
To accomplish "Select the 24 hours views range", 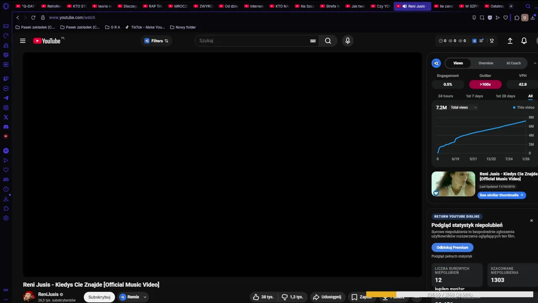I will (445, 96).
